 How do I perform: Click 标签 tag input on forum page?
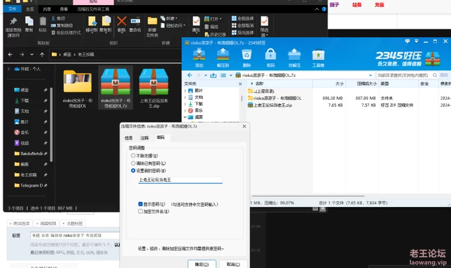click(75, 235)
